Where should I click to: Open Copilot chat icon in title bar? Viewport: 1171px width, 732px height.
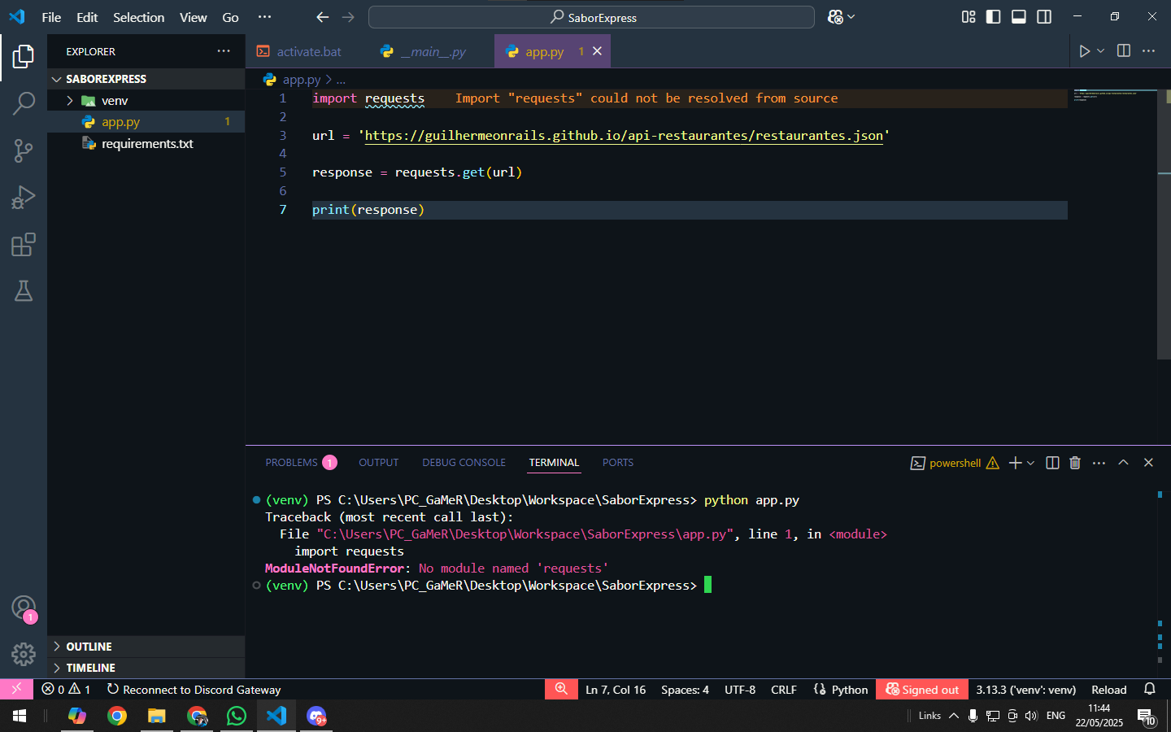tap(835, 17)
